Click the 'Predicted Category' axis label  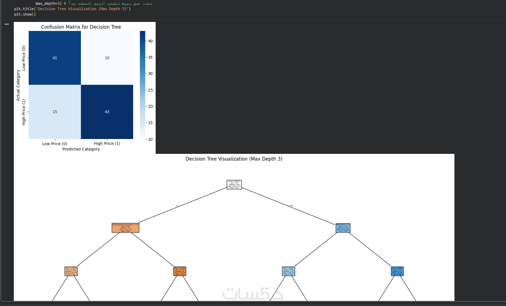(81, 149)
